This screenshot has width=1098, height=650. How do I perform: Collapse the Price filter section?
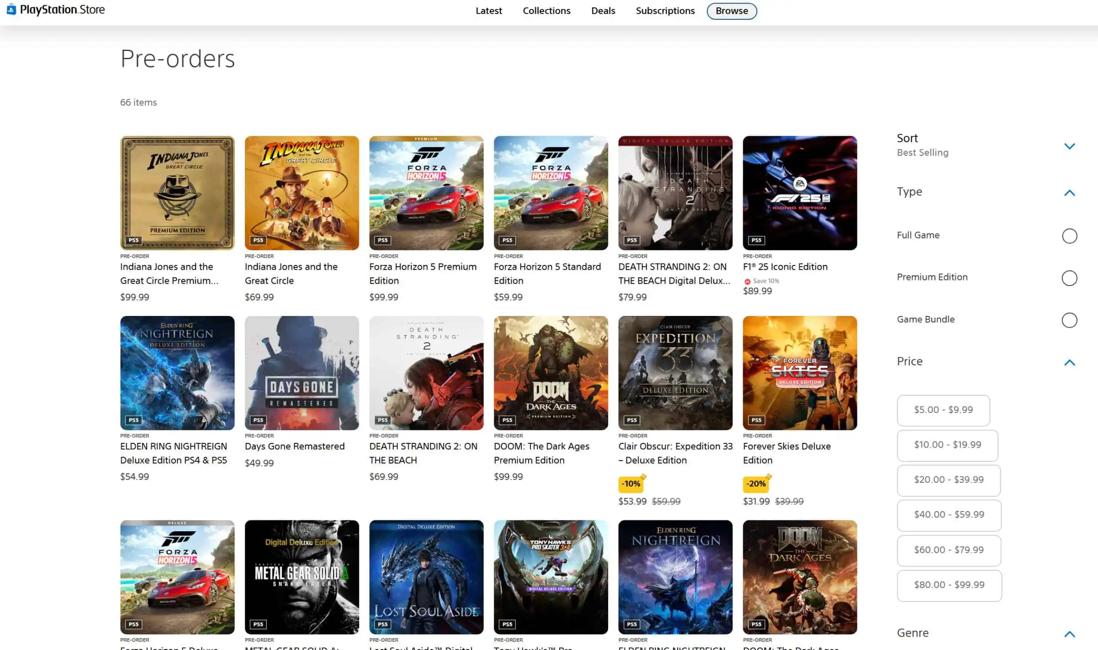[1069, 362]
